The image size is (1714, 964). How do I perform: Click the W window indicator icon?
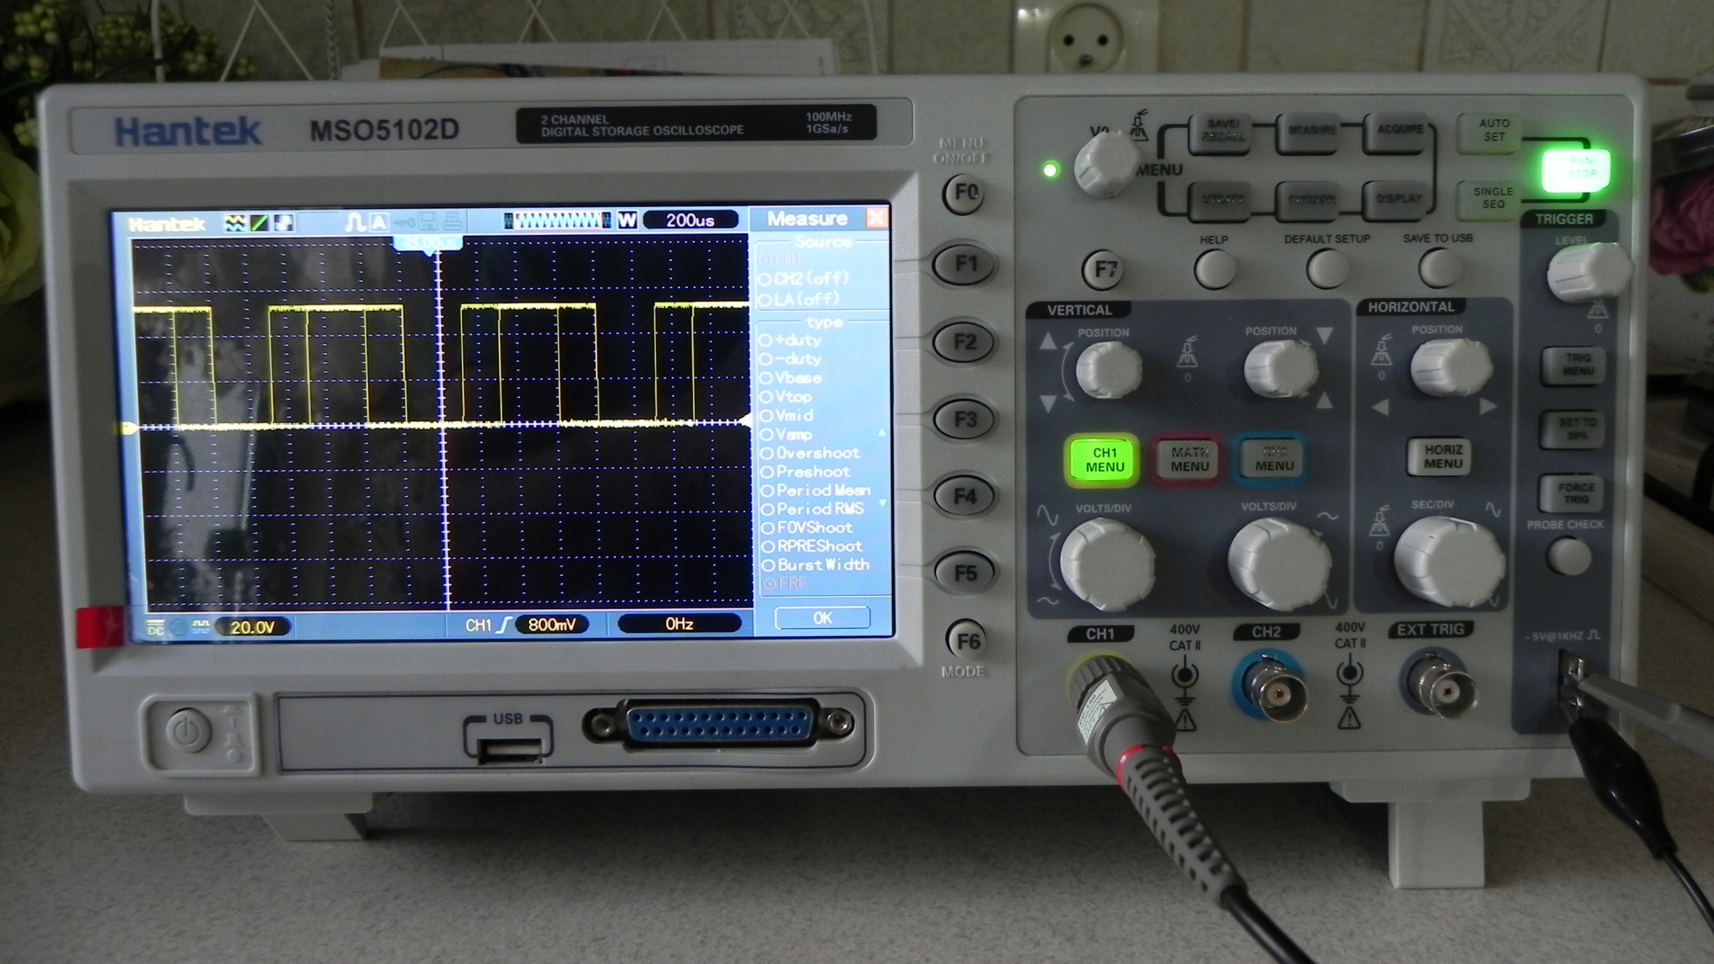627,220
